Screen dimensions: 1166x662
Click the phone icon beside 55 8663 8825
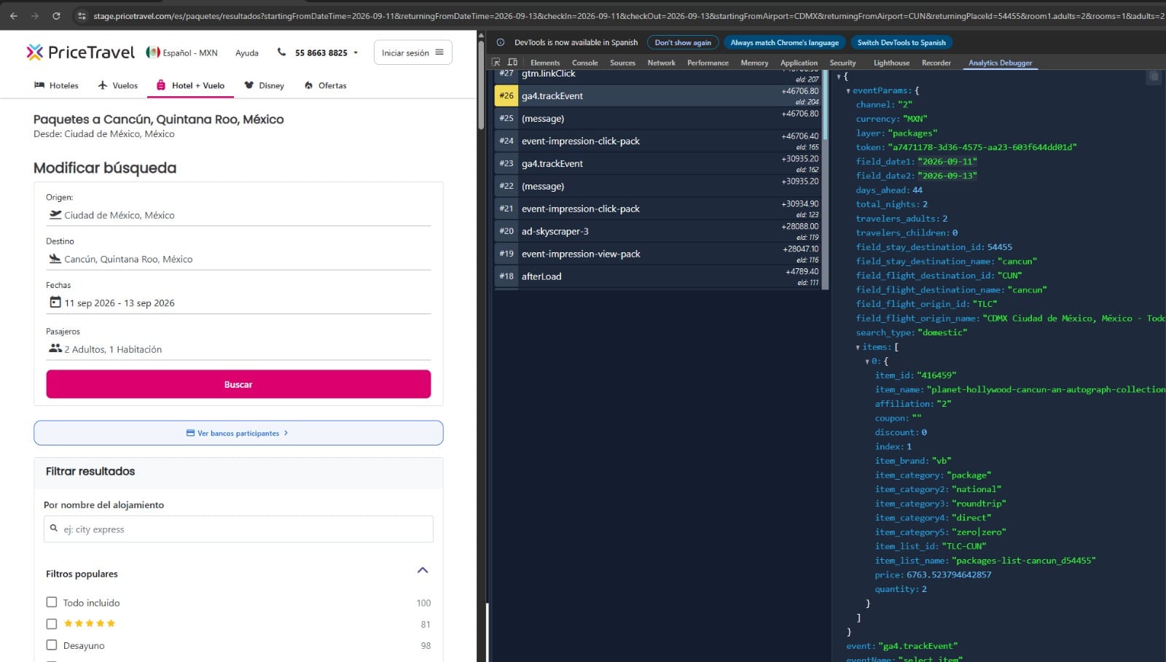click(x=281, y=52)
